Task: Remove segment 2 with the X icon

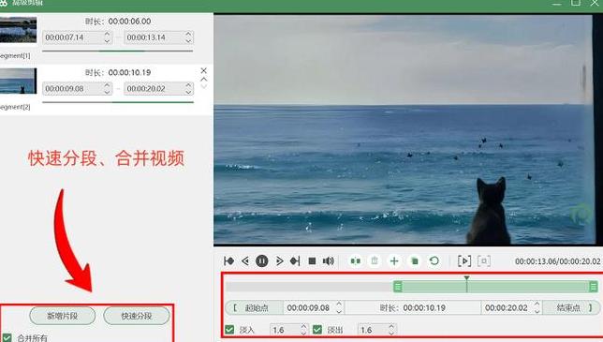Action: [204, 70]
